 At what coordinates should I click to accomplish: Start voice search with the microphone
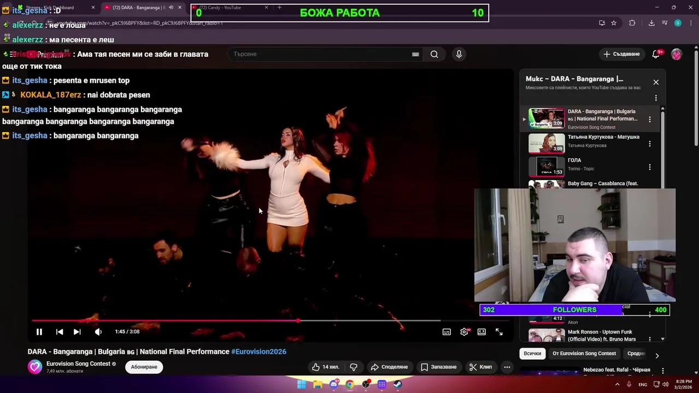[x=459, y=54]
